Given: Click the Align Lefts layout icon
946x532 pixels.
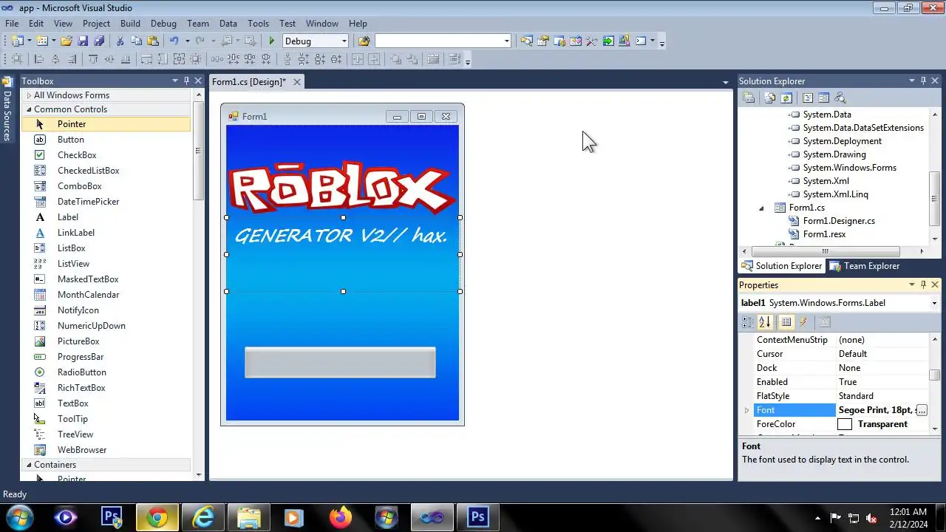Looking at the screenshot, I should [x=38, y=59].
